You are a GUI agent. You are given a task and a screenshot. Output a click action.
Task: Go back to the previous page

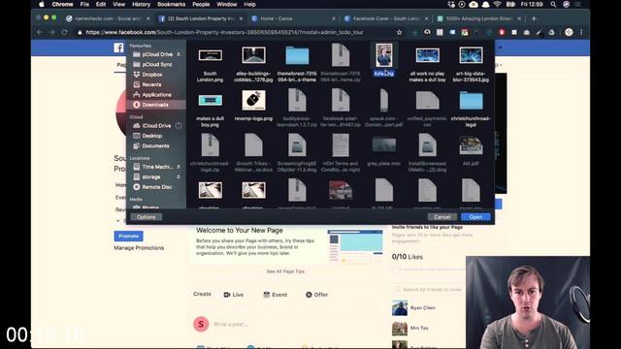pos(40,32)
